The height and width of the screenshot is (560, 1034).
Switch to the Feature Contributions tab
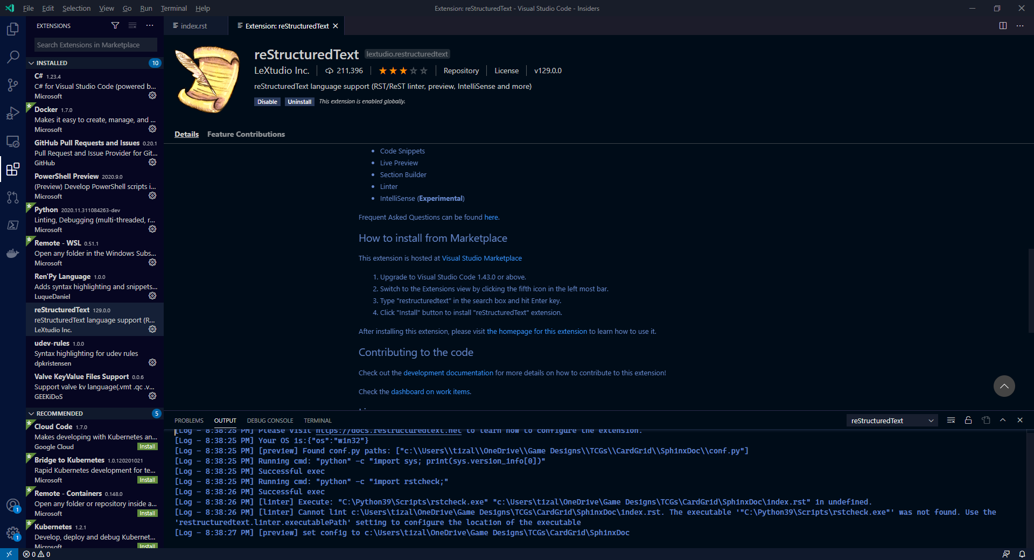tap(246, 134)
